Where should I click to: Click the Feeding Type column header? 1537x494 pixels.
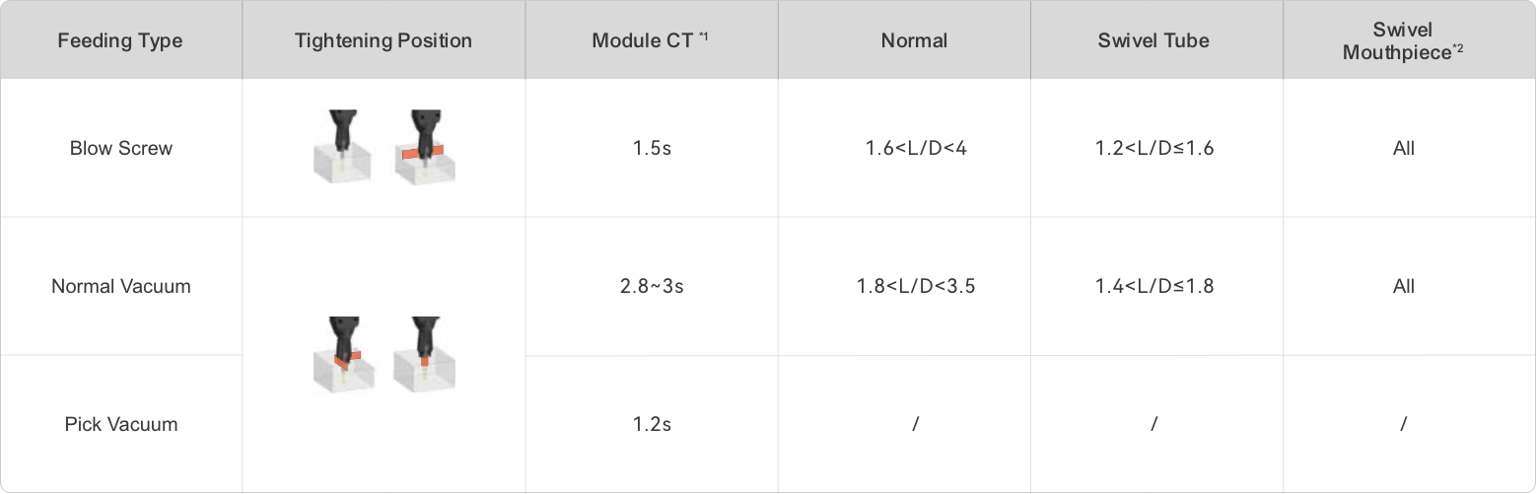[x=120, y=40]
